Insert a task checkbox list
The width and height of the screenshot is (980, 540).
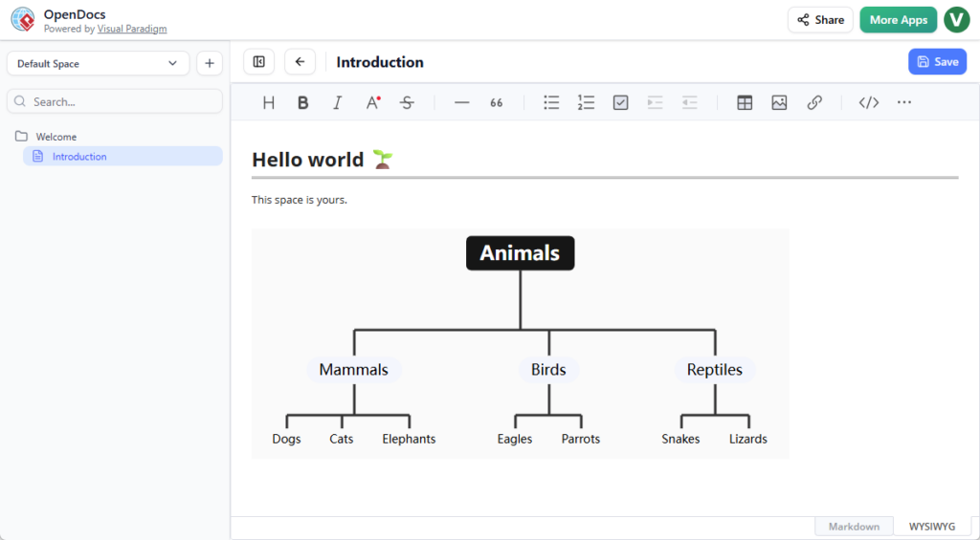pyautogui.click(x=620, y=102)
